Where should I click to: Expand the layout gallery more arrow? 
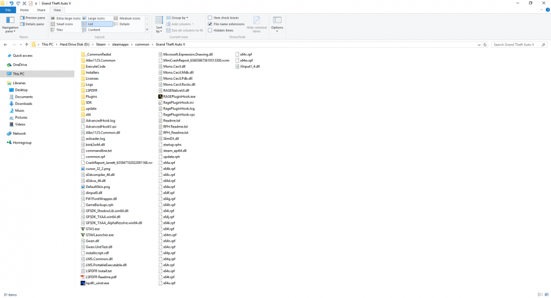point(147,30)
